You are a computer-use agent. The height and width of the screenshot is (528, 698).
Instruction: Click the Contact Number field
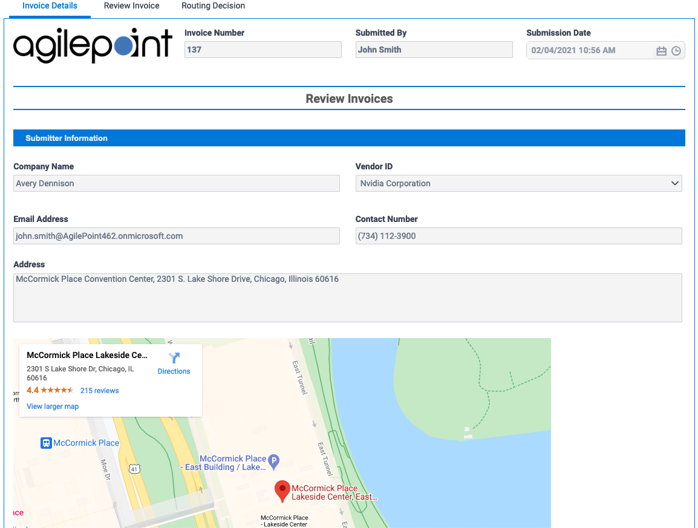[x=518, y=236]
